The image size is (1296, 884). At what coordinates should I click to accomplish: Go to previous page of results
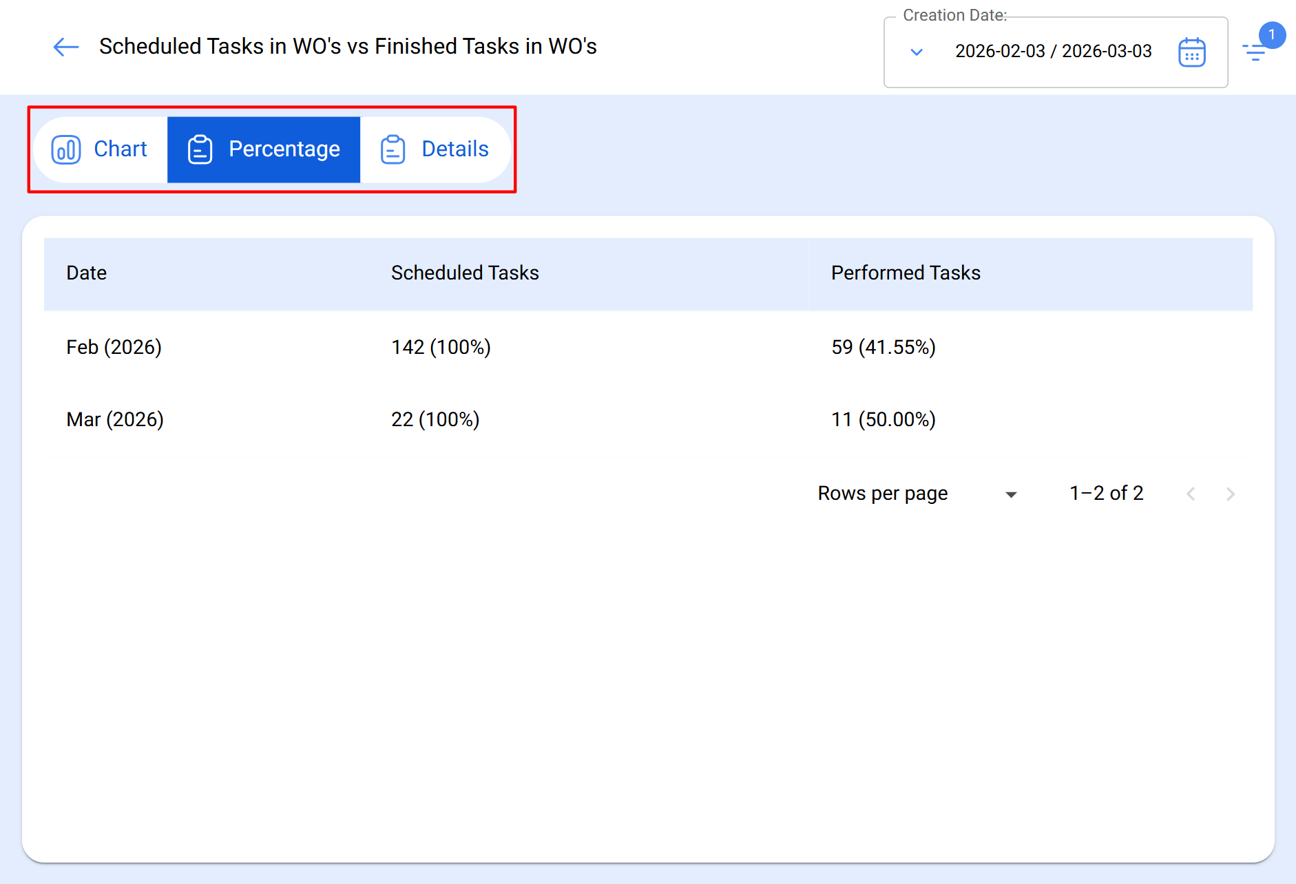(1191, 494)
